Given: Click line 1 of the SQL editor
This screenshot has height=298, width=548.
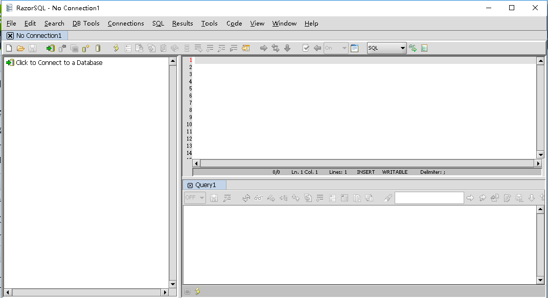Looking at the screenshot, I should pyautogui.click(x=365, y=60).
